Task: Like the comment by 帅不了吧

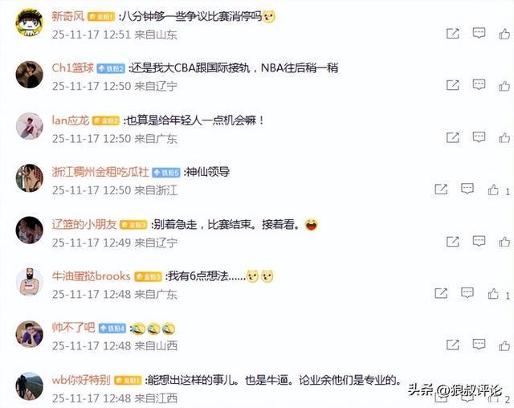Action: pos(504,345)
